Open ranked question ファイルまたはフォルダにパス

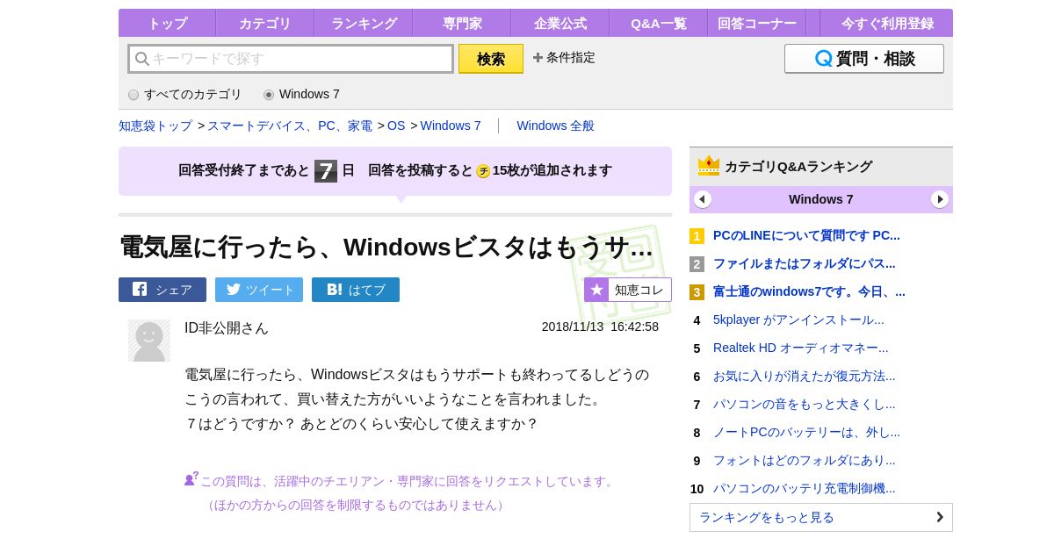click(x=805, y=263)
